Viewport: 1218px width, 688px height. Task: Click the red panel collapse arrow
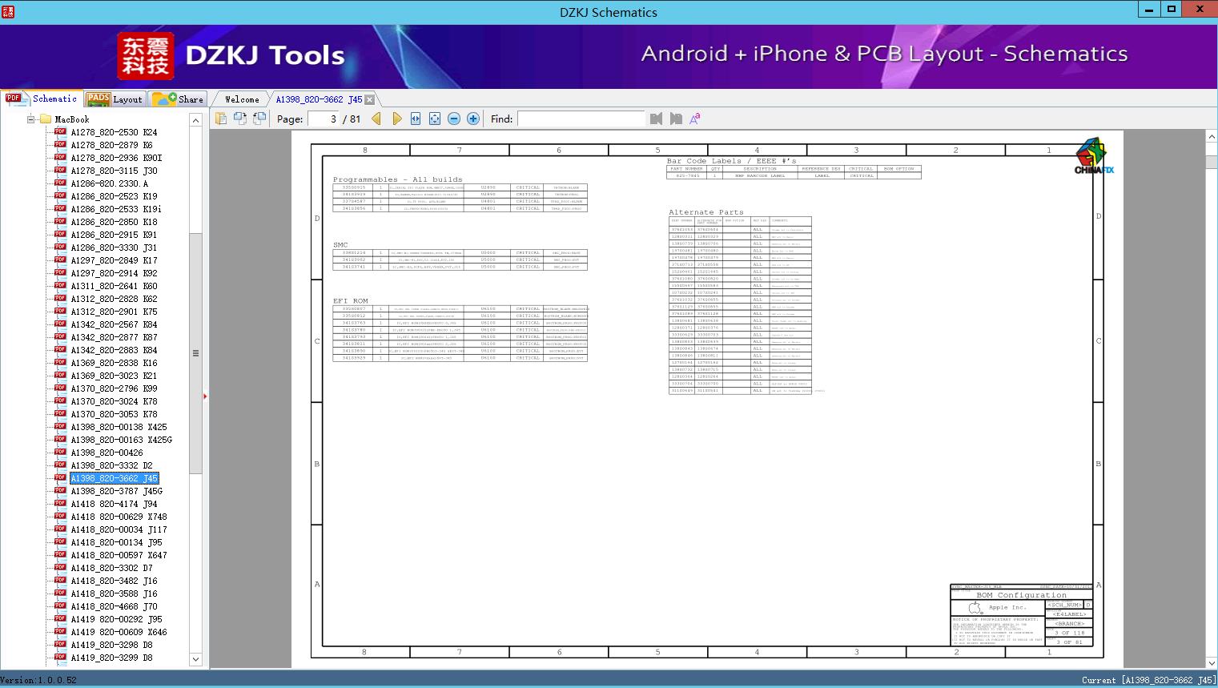206,396
